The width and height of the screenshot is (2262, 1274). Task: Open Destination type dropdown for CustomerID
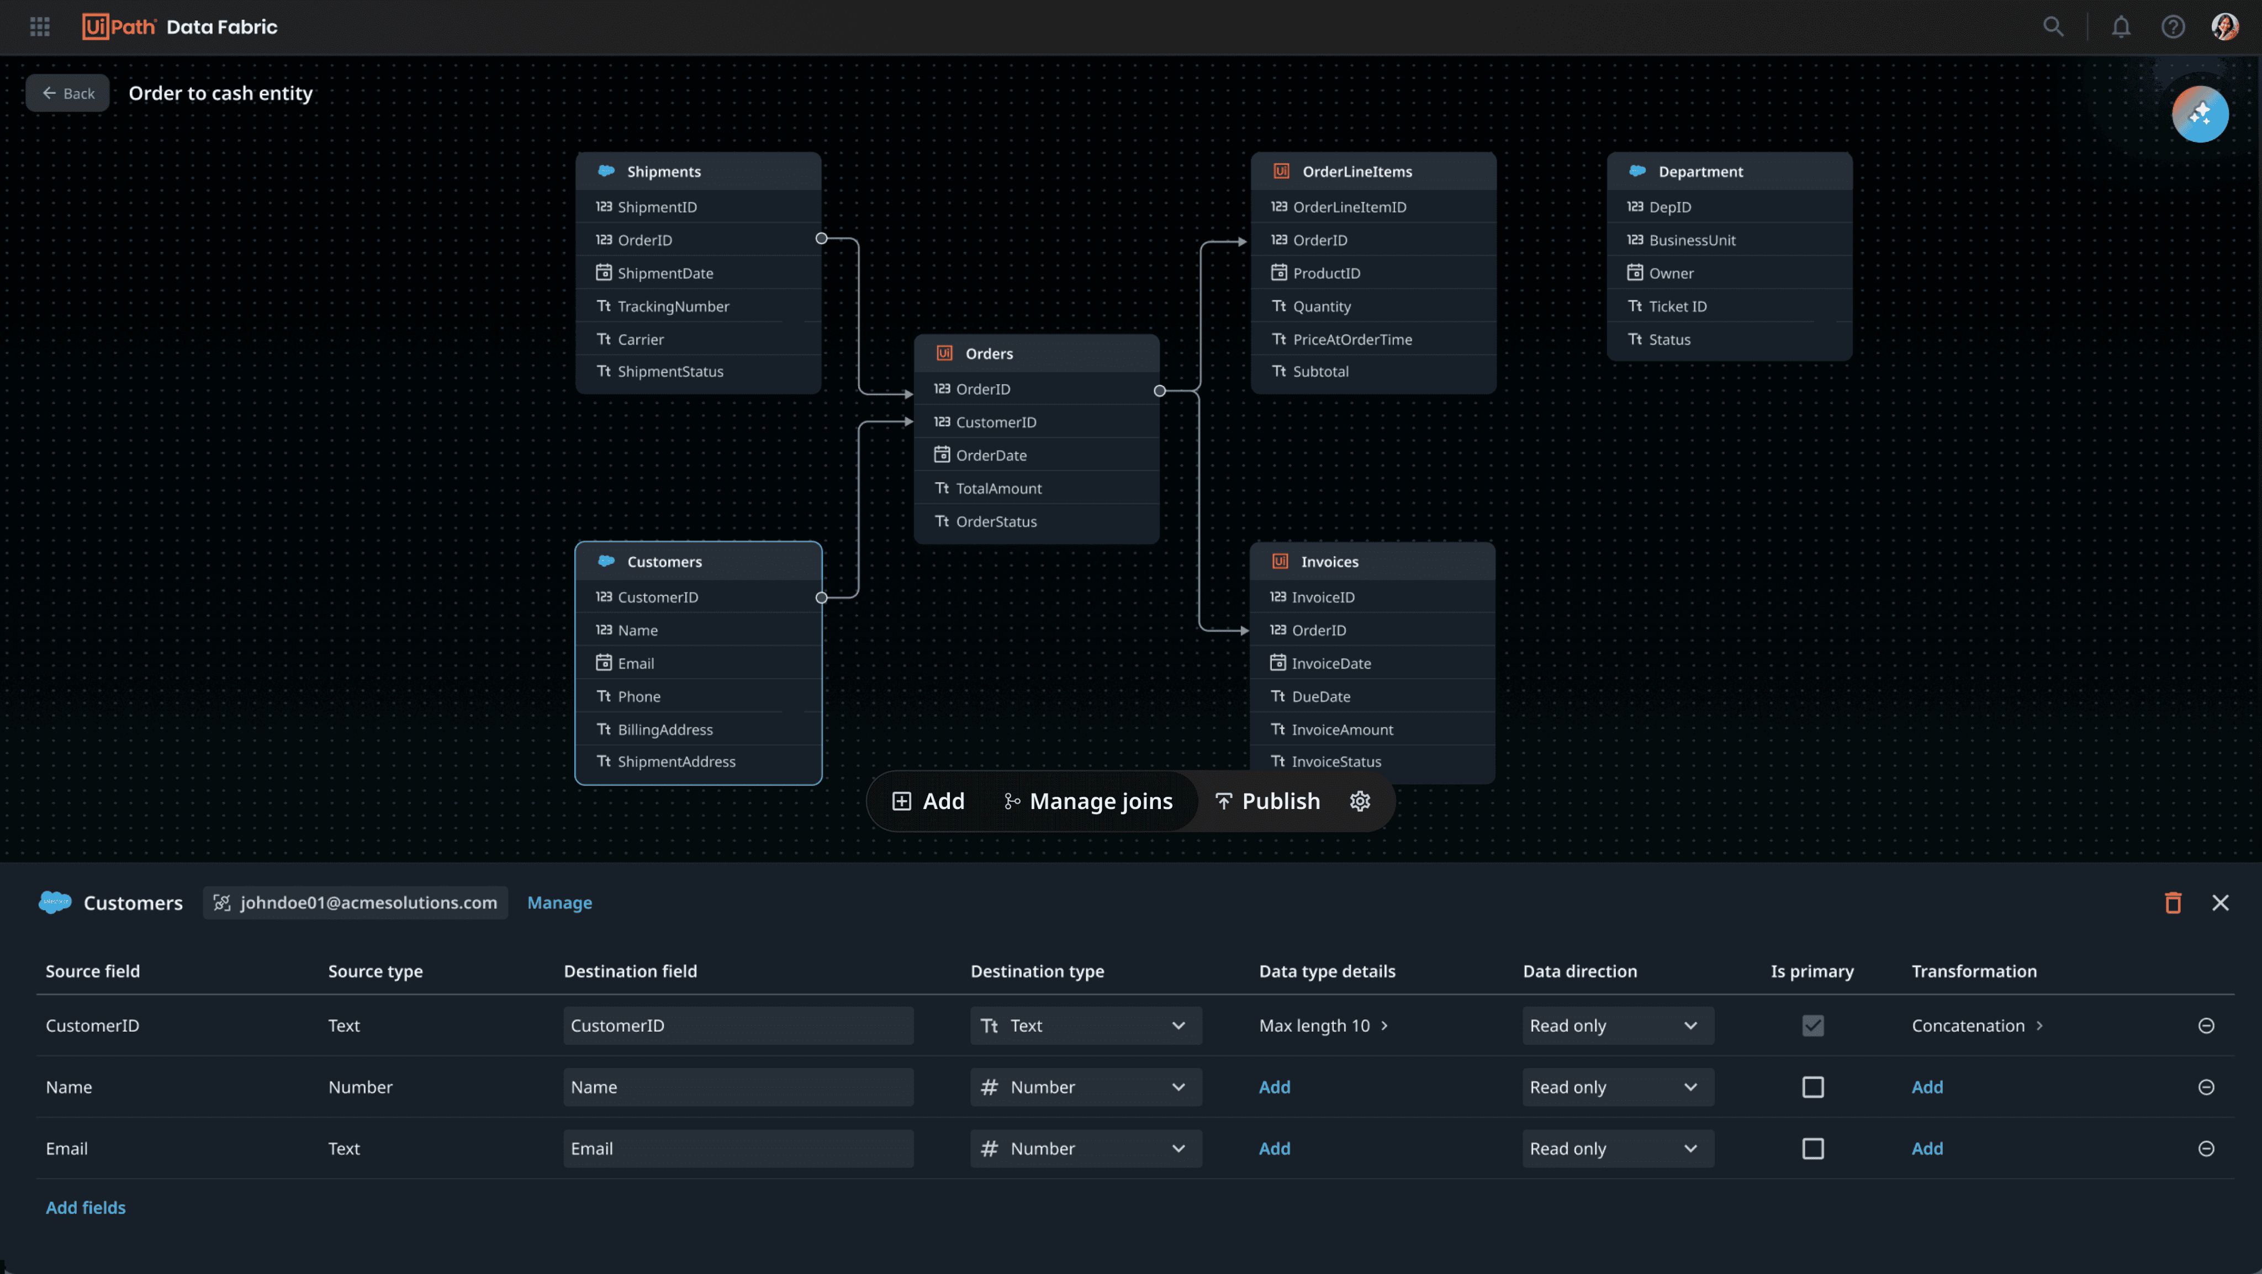pos(1085,1025)
